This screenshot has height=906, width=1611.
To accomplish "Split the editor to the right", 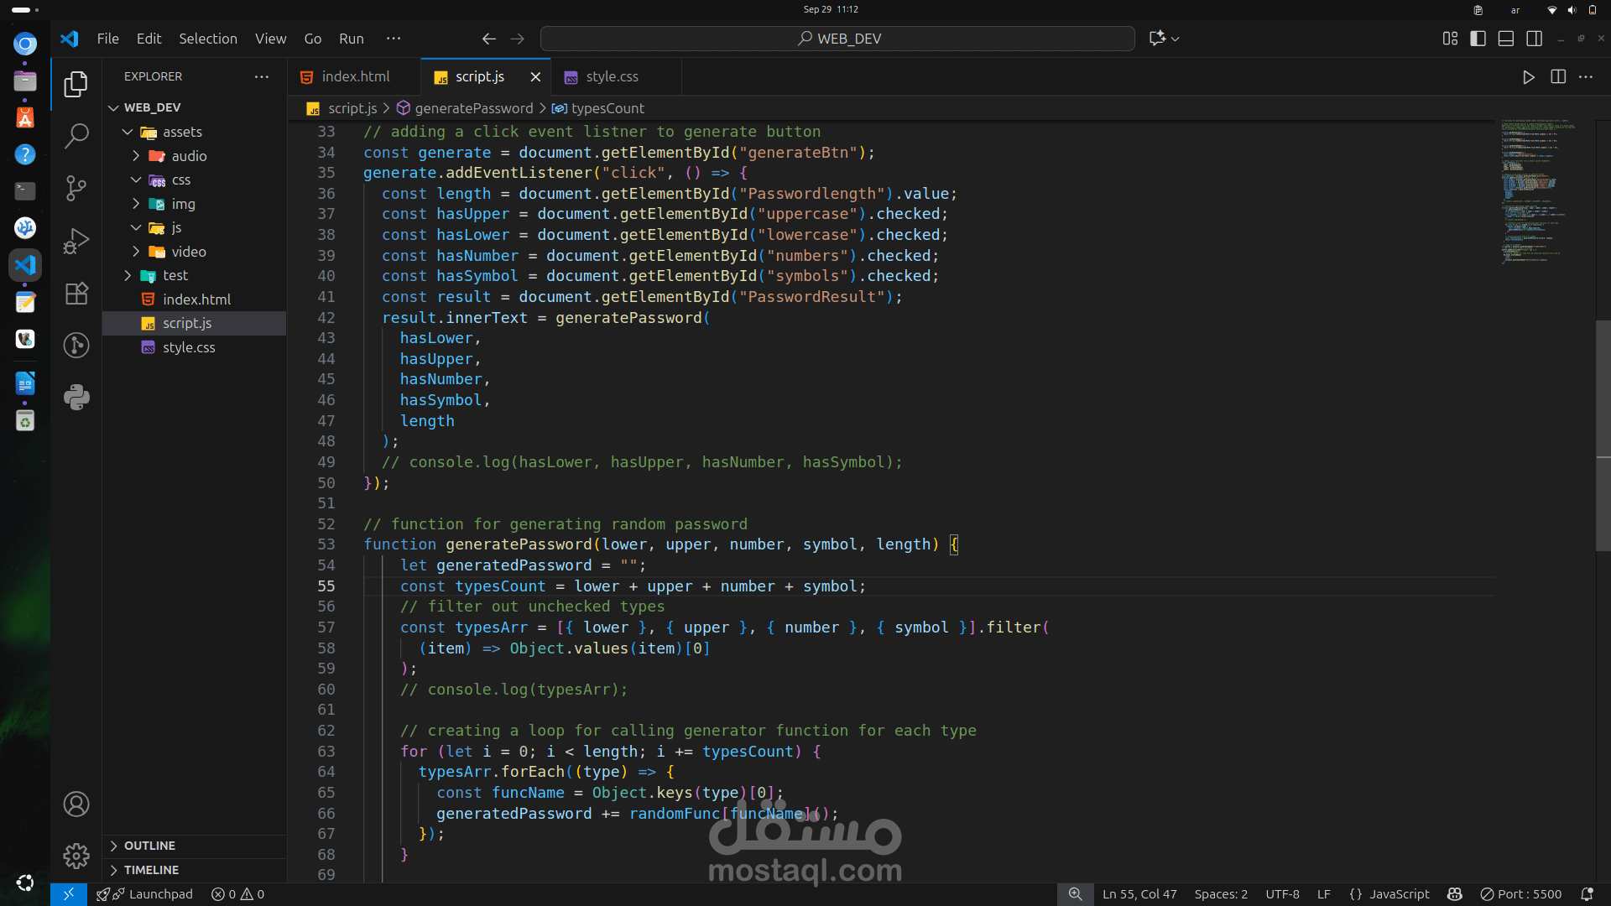I will (x=1558, y=77).
